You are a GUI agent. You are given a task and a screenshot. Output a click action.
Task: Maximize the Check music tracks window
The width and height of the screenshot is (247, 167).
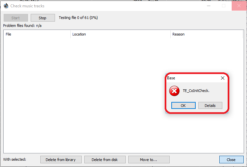[x=224, y=6]
